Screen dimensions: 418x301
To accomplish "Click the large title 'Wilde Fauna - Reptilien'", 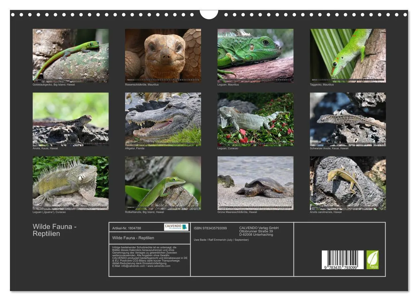I will coord(55,230).
